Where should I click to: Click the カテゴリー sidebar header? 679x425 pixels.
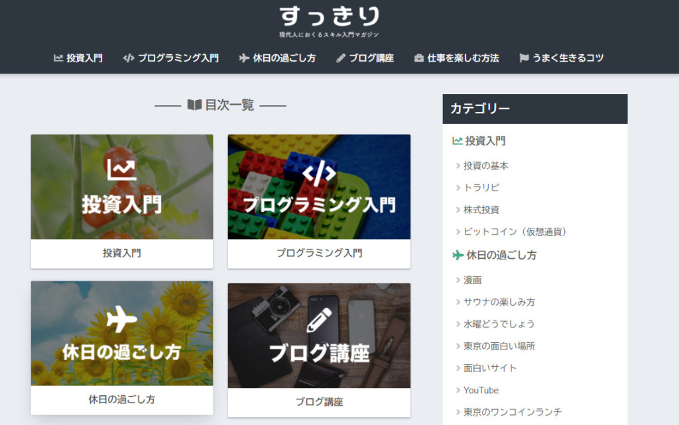[x=535, y=109]
